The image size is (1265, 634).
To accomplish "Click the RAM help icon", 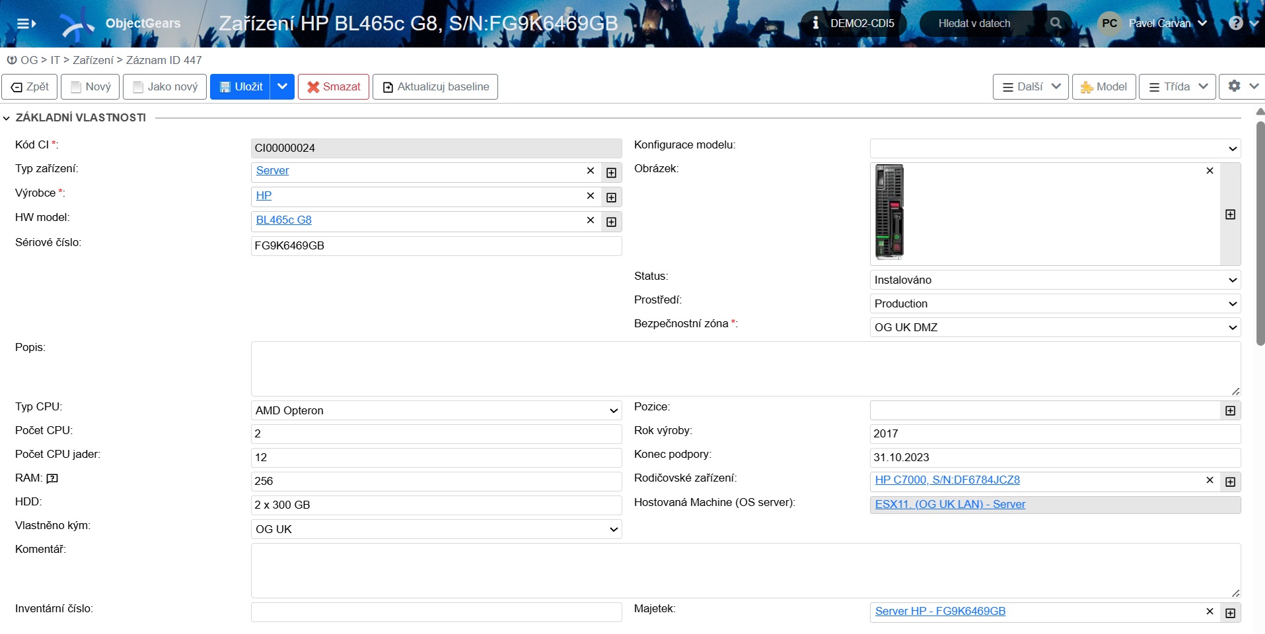I will (x=52, y=478).
